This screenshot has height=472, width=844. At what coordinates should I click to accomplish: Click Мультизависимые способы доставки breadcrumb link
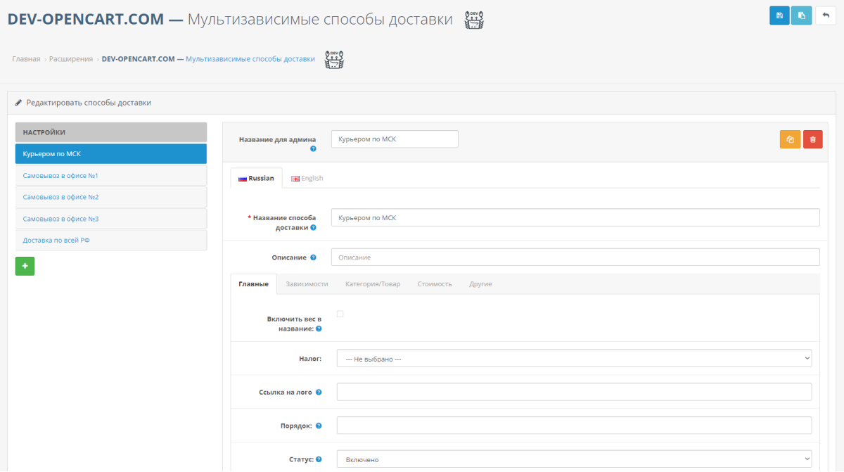(x=250, y=59)
